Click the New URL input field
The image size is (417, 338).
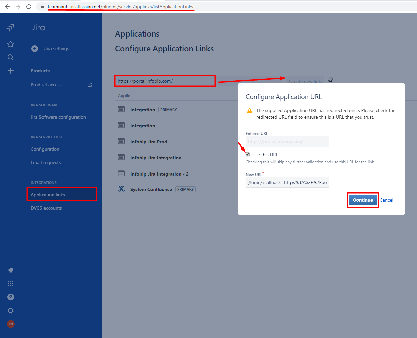coord(287,182)
